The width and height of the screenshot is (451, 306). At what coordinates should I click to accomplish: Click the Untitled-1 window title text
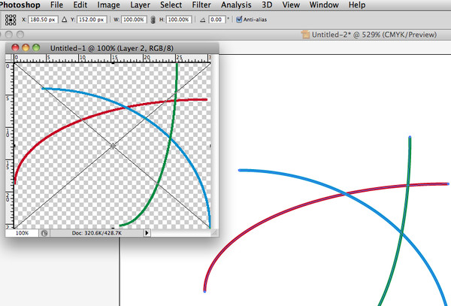[111, 48]
